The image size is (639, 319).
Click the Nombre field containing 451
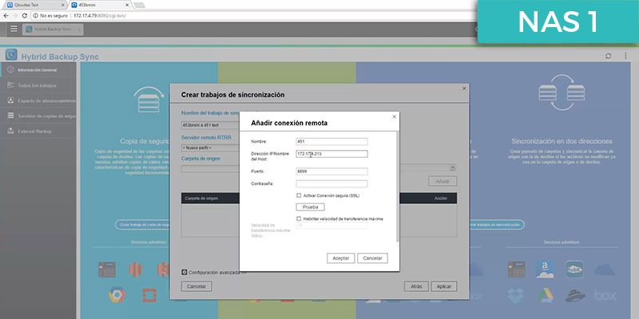[x=331, y=142]
